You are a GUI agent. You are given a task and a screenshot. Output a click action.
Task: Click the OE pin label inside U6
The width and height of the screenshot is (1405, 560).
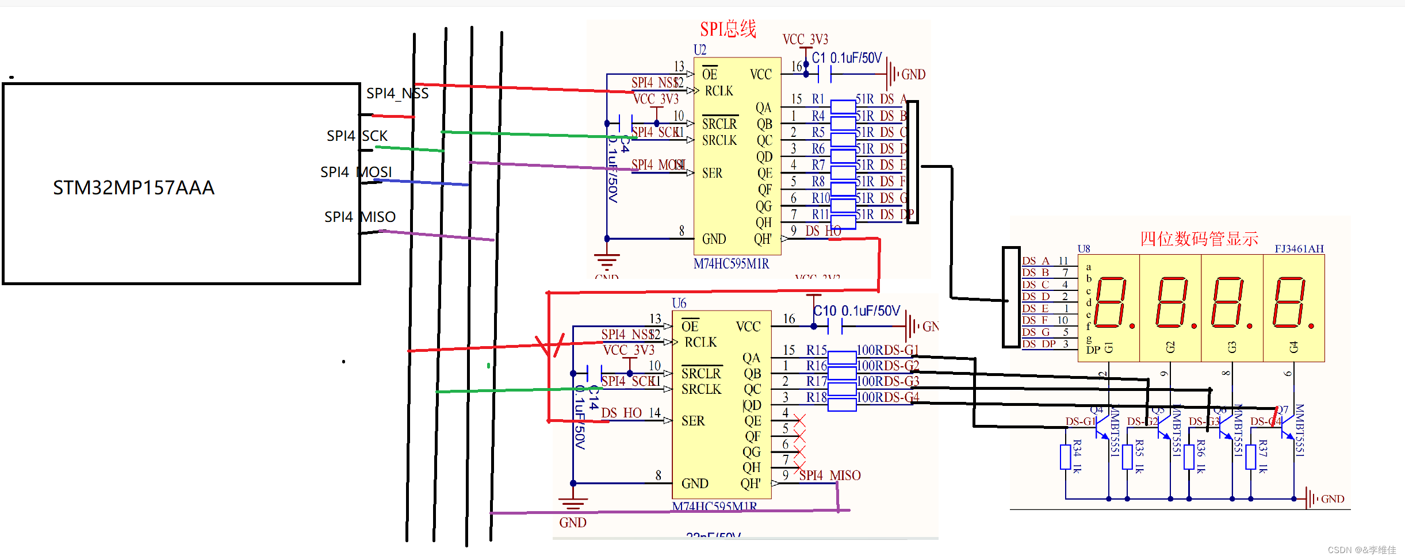click(x=690, y=326)
